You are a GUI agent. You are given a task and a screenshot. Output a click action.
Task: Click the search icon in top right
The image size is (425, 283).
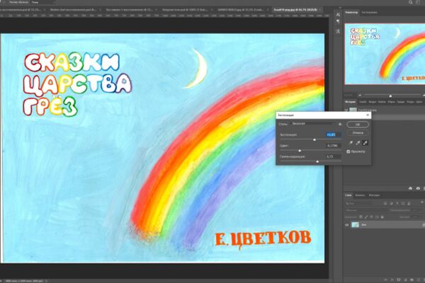(411, 2)
